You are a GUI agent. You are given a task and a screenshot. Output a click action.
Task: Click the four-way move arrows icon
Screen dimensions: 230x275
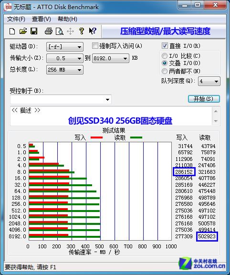coord(70,32)
